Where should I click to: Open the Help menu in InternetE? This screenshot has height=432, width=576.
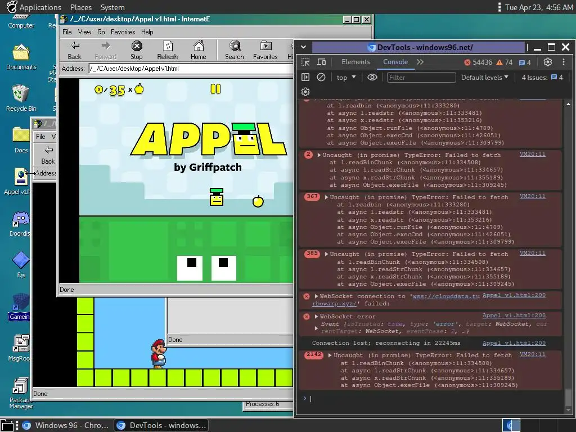pyautogui.click(x=147, y=32)
